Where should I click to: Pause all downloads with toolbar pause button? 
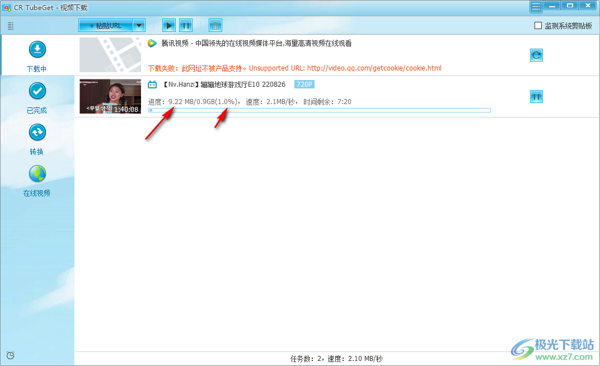pos(186,26)
